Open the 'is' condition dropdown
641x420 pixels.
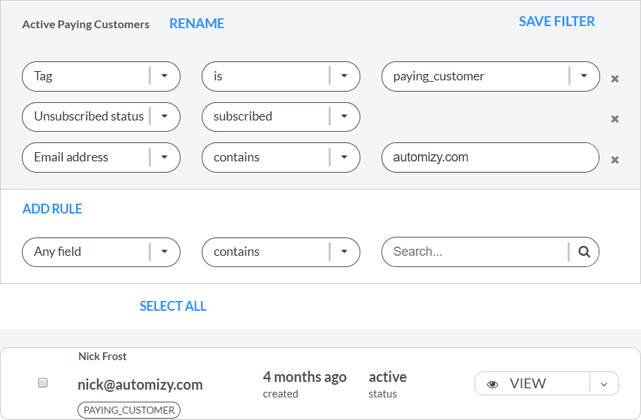pyautogui.click(x=345, y=76)
